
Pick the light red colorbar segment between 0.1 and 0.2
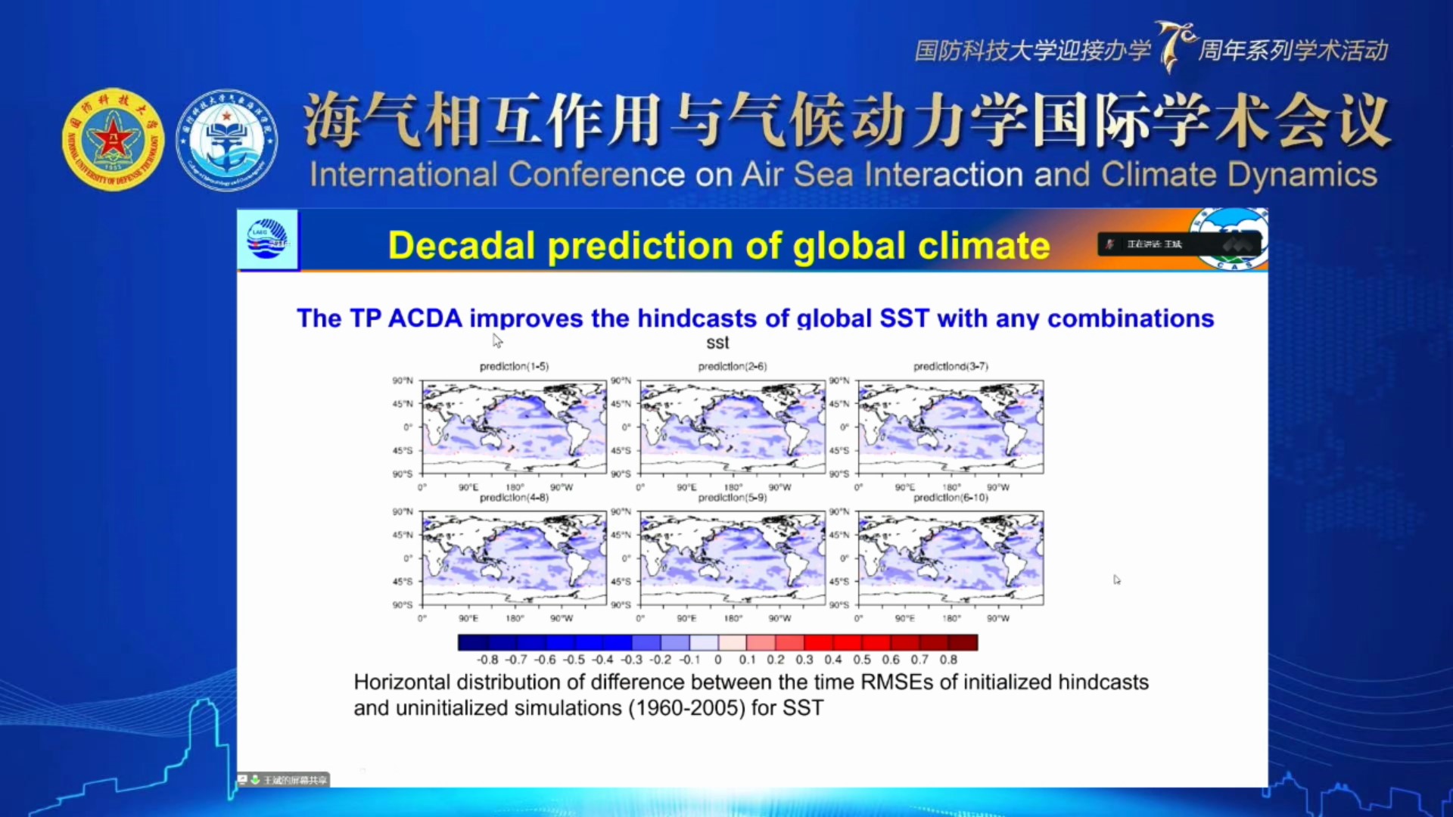[761, 643]
